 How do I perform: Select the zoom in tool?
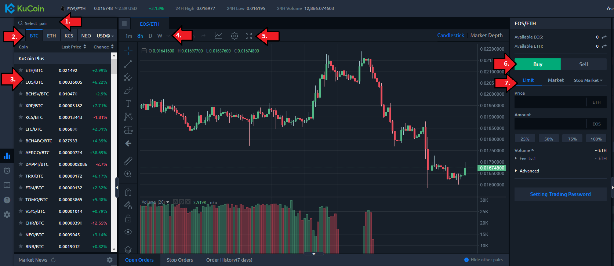point(128,174)
